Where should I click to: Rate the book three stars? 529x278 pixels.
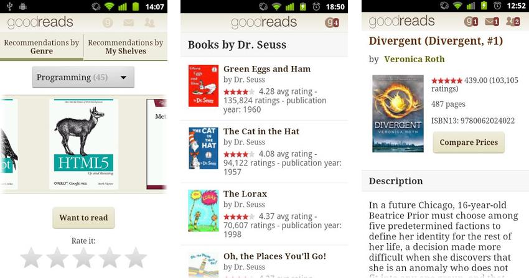tap(83, 257)
